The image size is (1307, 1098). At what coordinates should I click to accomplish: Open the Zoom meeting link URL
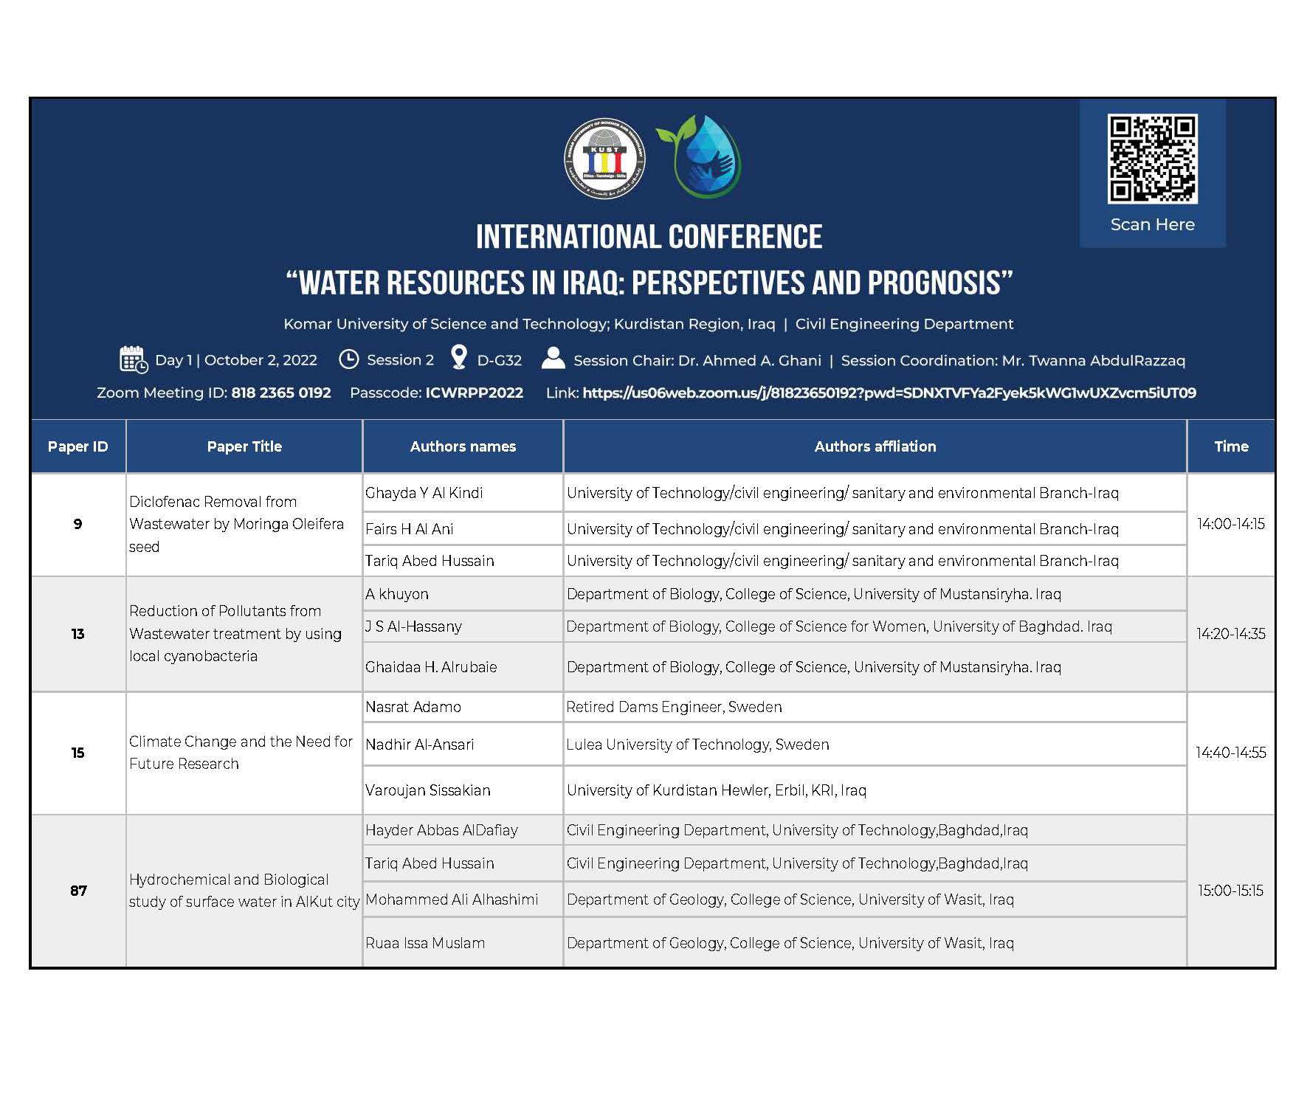click(889, 393)
